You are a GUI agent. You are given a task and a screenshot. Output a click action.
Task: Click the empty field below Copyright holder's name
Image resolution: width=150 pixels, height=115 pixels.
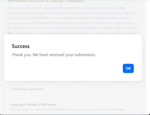click(x=73, y=114)
